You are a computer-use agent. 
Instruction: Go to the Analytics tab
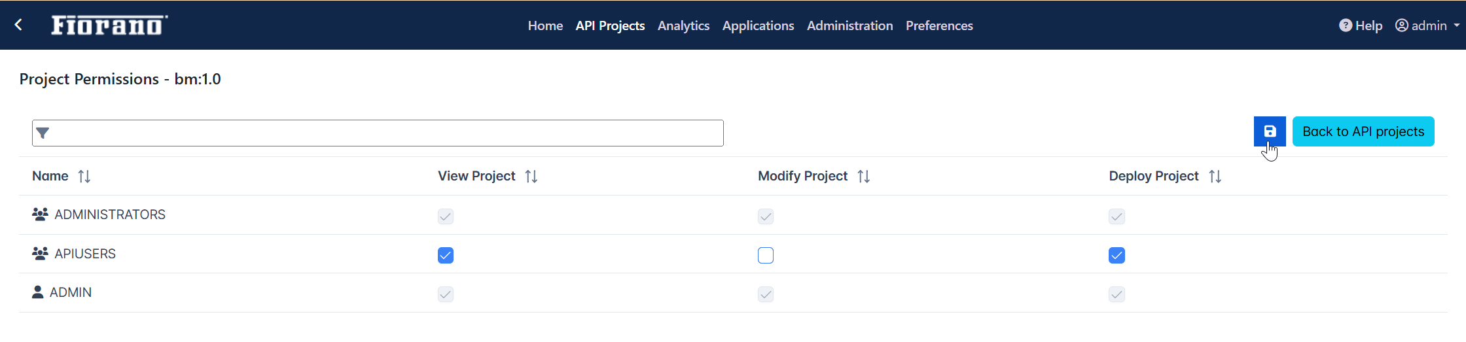tap(683, 26)
